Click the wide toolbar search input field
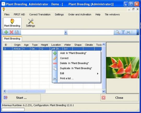Image resolution: width=141 pixels, height=113 pixels. coord(91,32)
